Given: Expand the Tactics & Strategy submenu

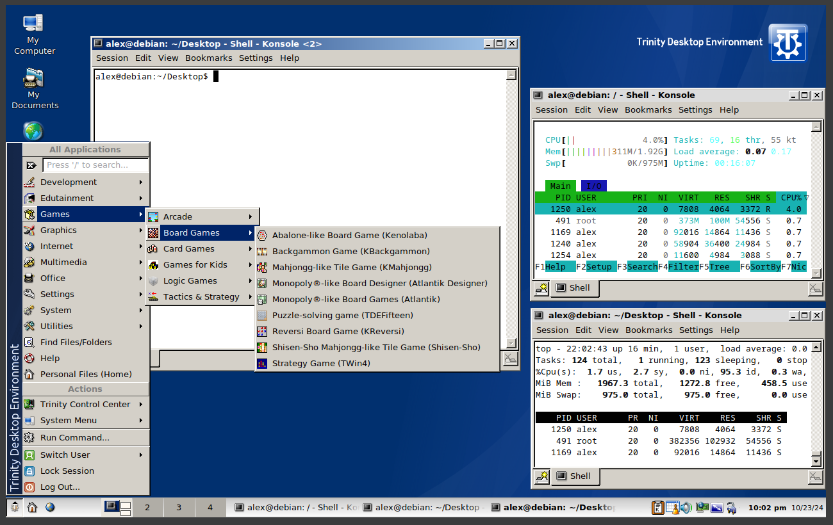Looking at the screenshot, I should tap(201, 296).
